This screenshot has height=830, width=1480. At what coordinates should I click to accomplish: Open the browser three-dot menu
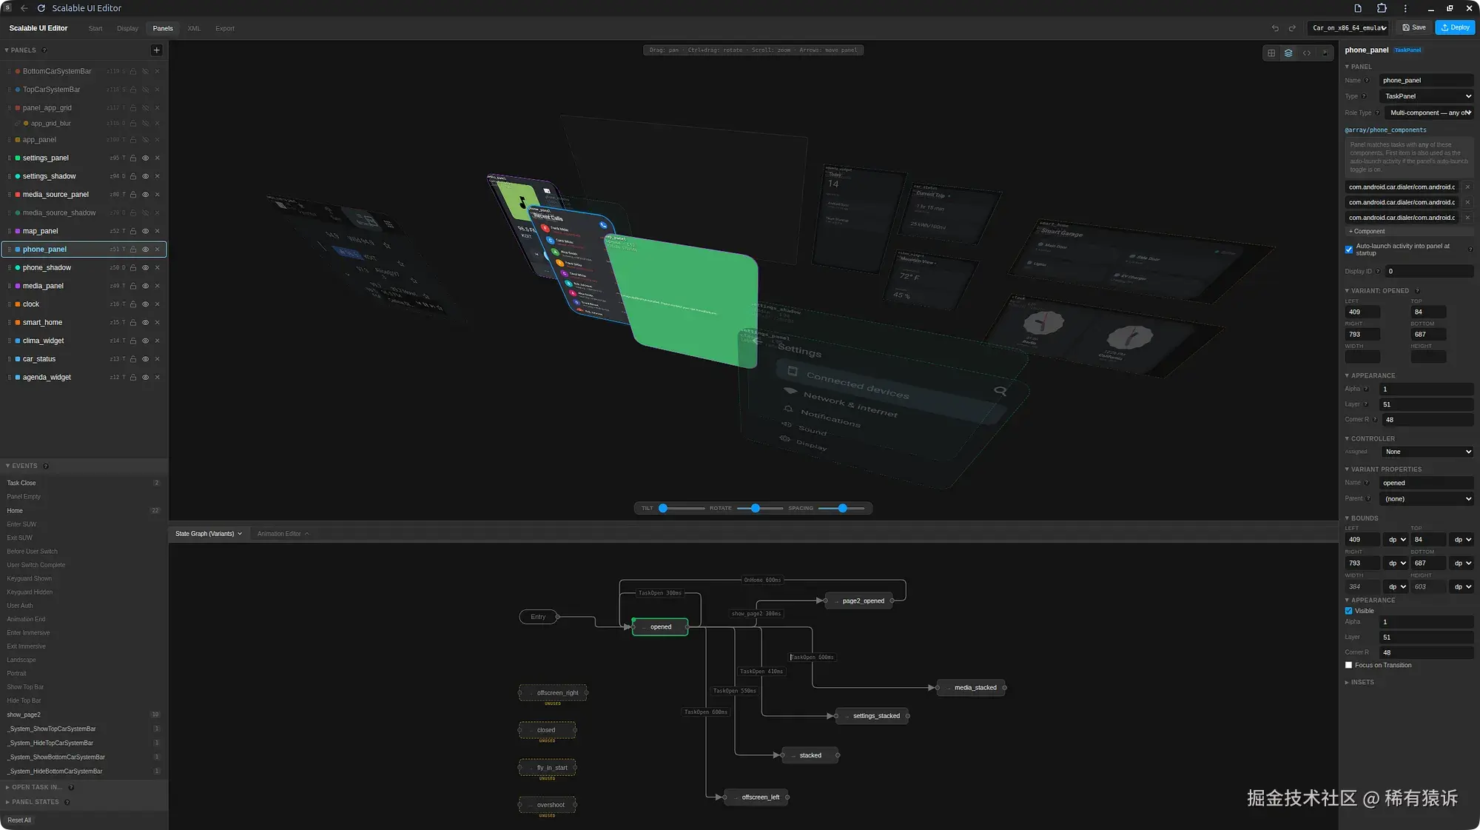(1405, 8)
